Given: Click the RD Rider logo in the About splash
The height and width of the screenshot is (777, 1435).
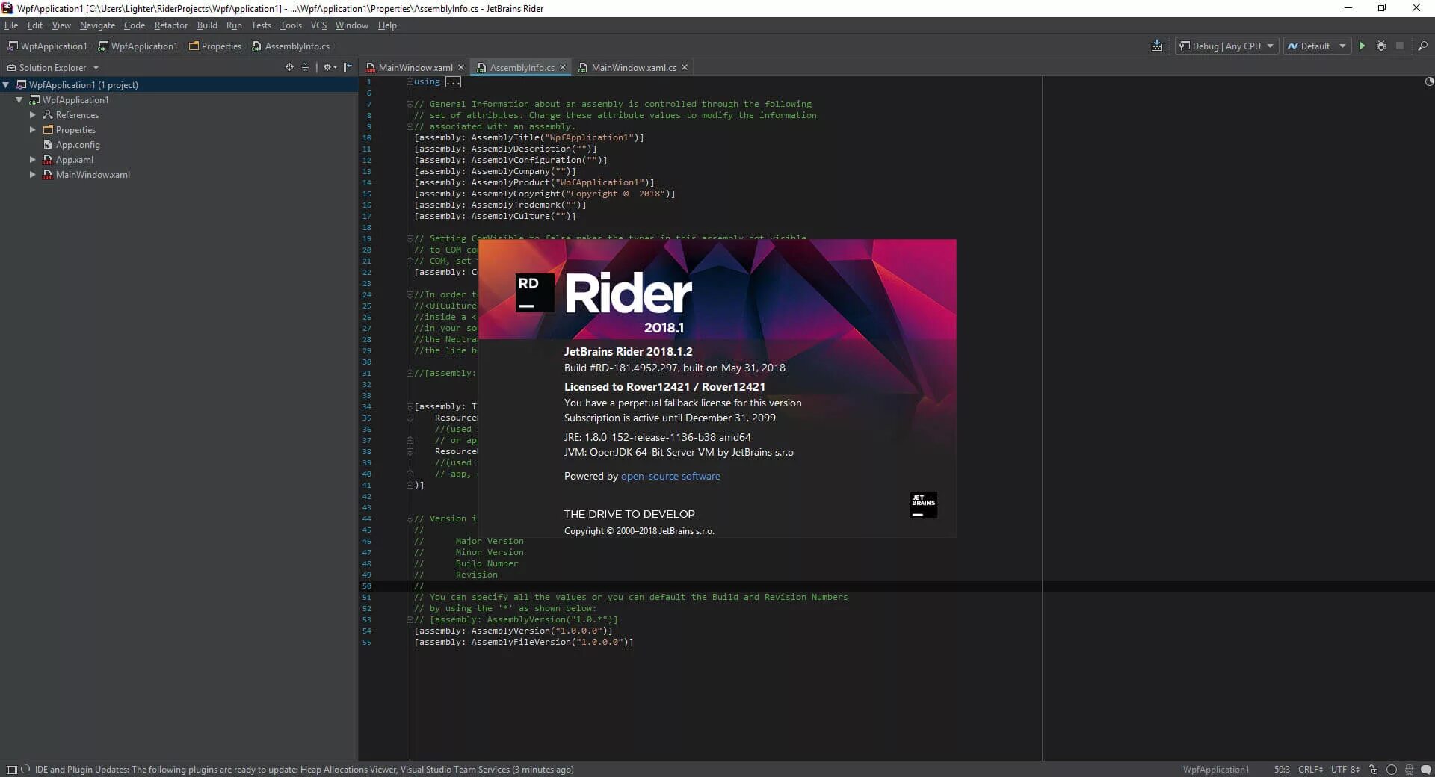Looking at the screenshot, I should 534,293.
